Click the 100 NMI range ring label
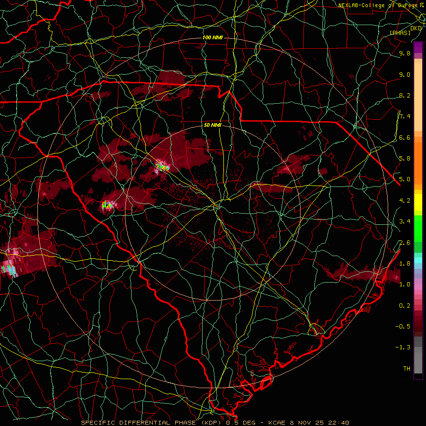The height and width of the screenshot is (426, 426). (213, 37)
